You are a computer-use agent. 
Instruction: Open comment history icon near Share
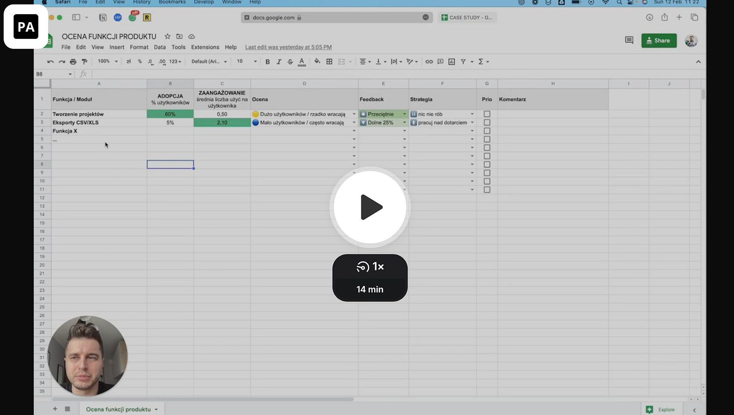pos(629,40)
